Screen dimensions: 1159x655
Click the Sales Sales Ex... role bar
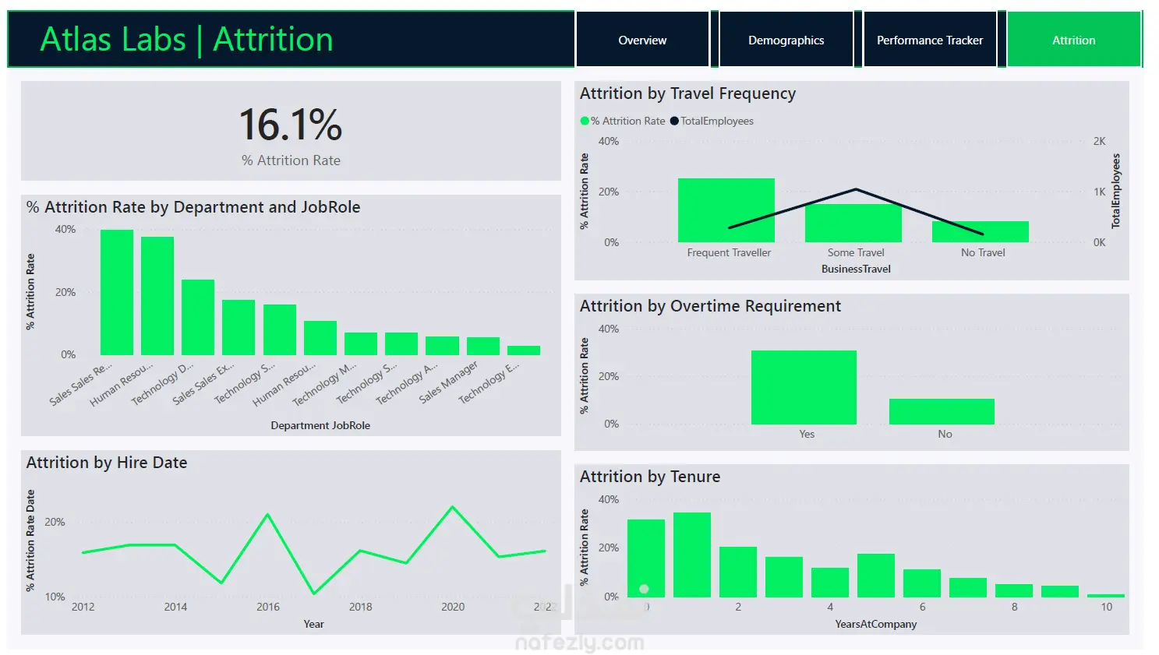click(x=239, y=327)
